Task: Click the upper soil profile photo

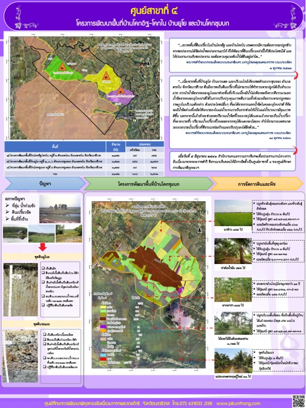Action: tap(20, 290)
